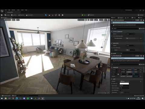Open the Help menu
The image size is (145, 109).
[x=26, y=10]
